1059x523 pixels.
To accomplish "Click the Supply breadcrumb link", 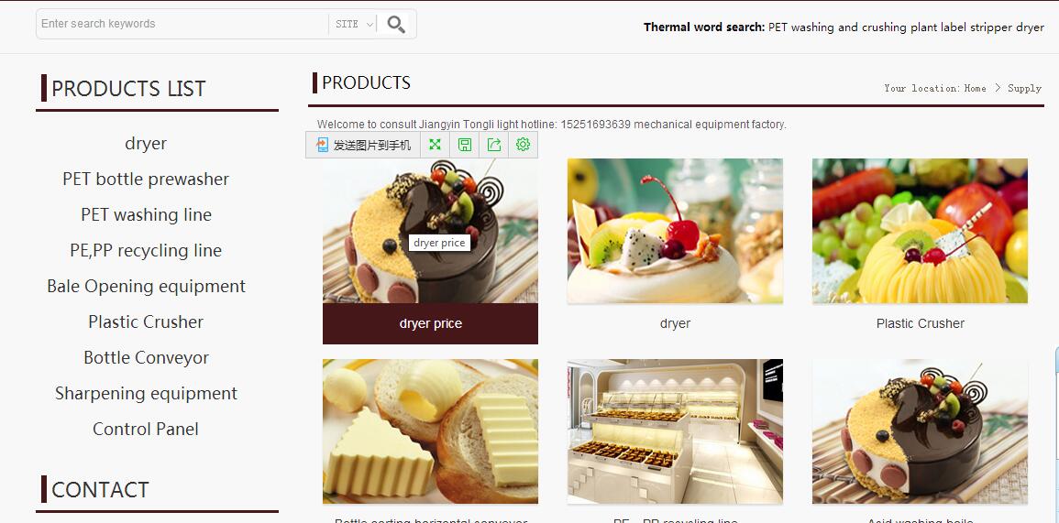I will click(1024, 89).
